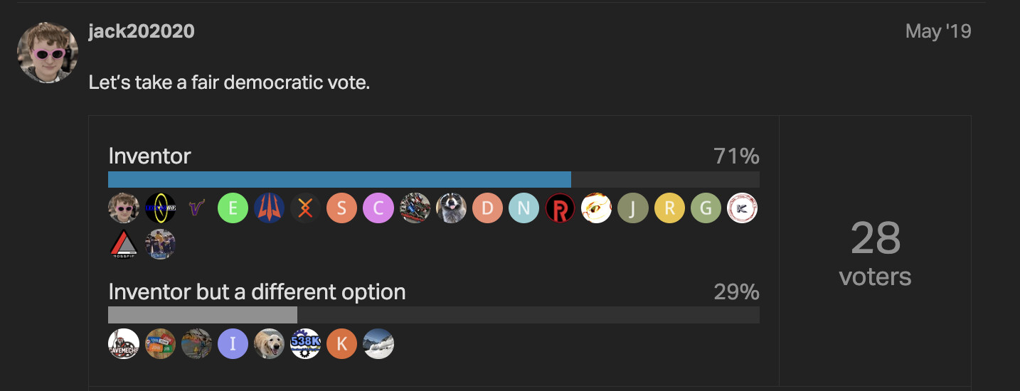Select the olive J voter avatar
1020x391 pixels.
[x=633, y=208]
